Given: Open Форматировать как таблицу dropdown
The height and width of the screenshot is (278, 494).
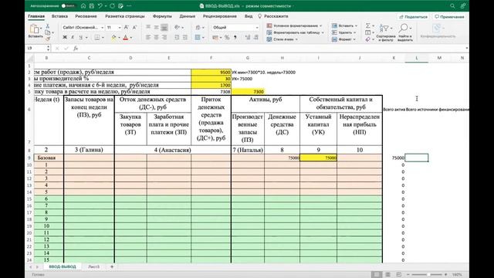Looking at the screenshot, I should 295,32.
